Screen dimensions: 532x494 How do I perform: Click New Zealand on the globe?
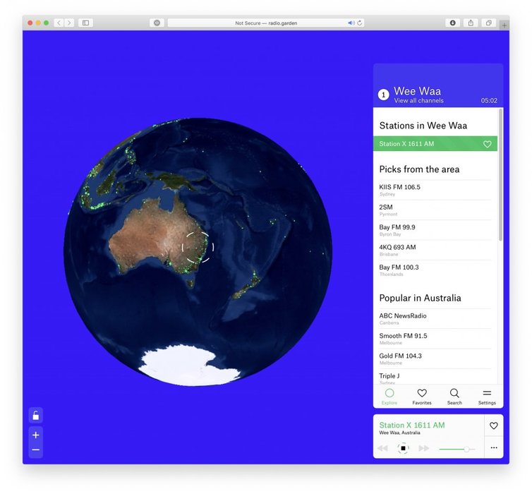(247, 287)
